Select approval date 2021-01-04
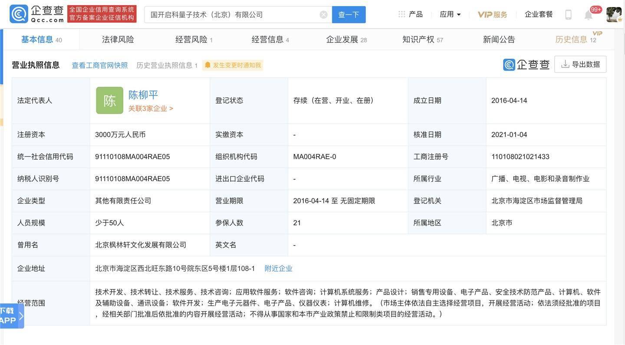Viewport: 625px width, 345px height. click(x=509, y=135)
